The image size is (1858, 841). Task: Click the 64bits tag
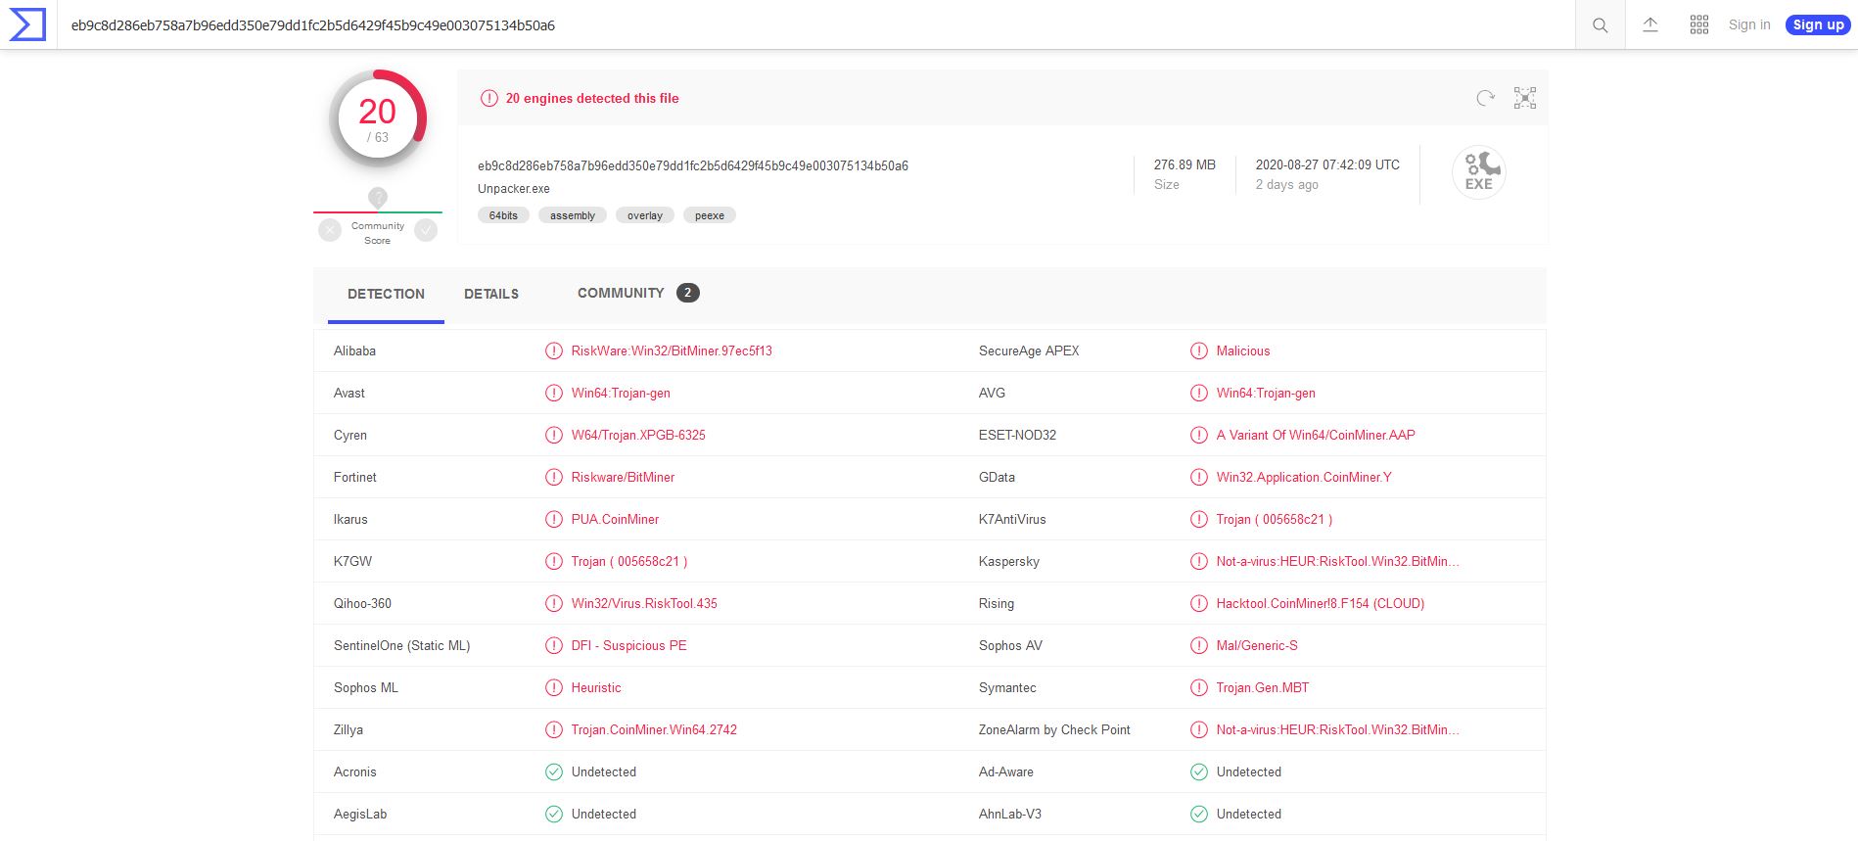click(x=503, y=215)
